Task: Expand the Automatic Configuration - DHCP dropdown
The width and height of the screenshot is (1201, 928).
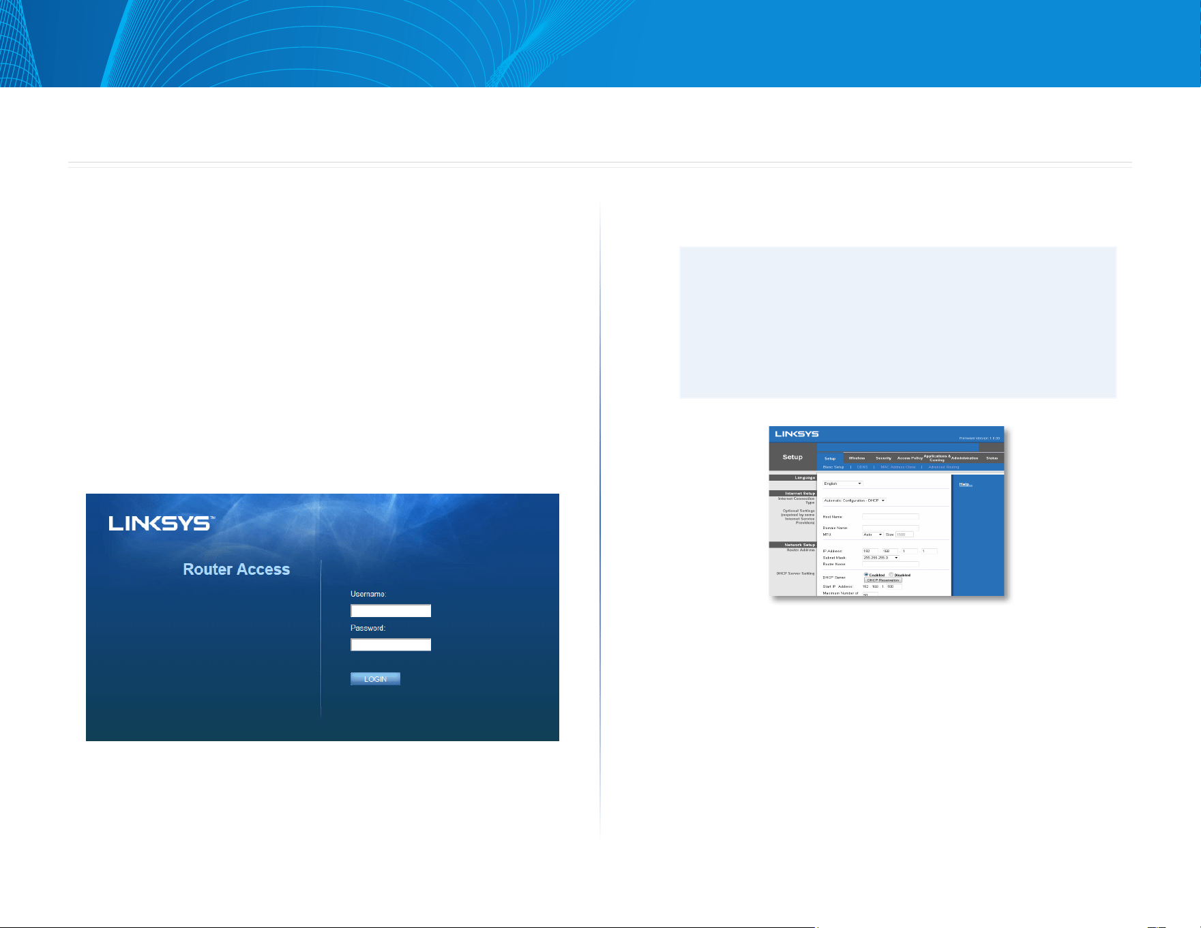Action: (854, 500)
